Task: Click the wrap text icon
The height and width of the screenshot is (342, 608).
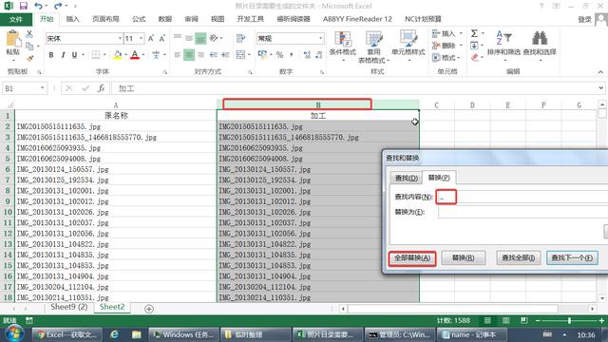Action: (240, 38)
